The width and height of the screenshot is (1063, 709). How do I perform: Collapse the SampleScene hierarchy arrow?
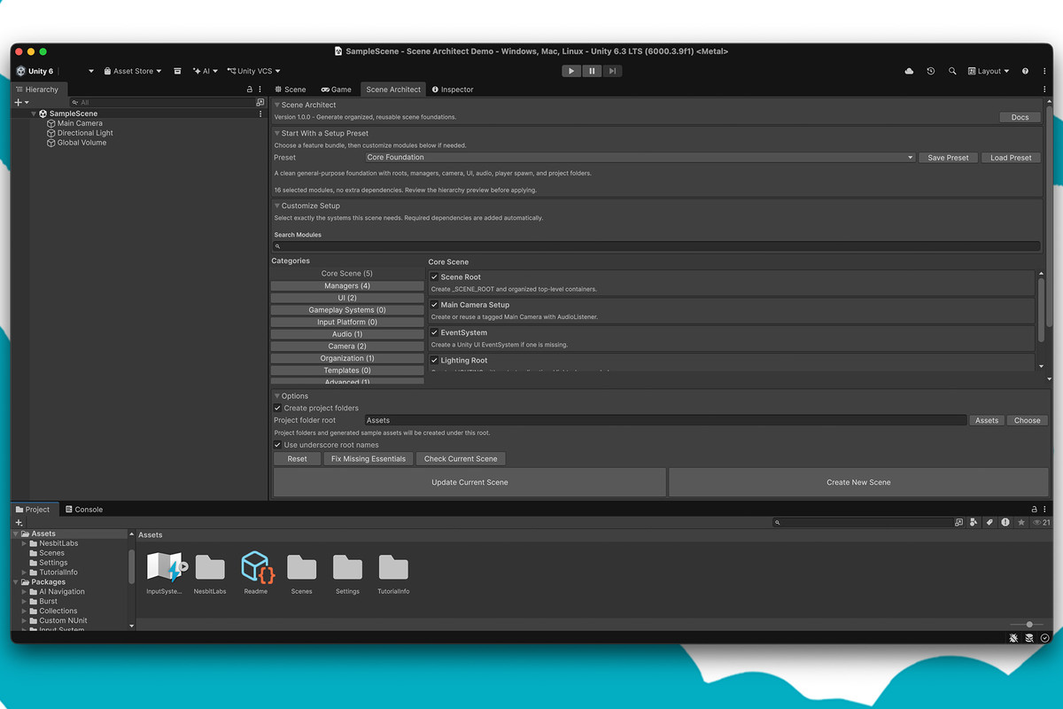coord(34,113)
